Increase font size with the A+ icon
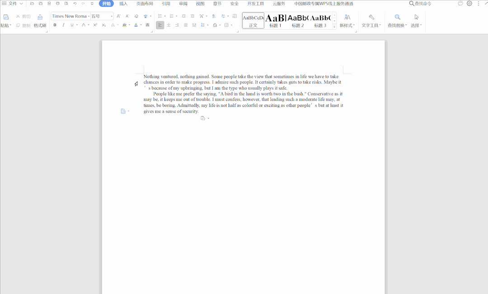This screenshot has width=488, height=294. (118, 16)
